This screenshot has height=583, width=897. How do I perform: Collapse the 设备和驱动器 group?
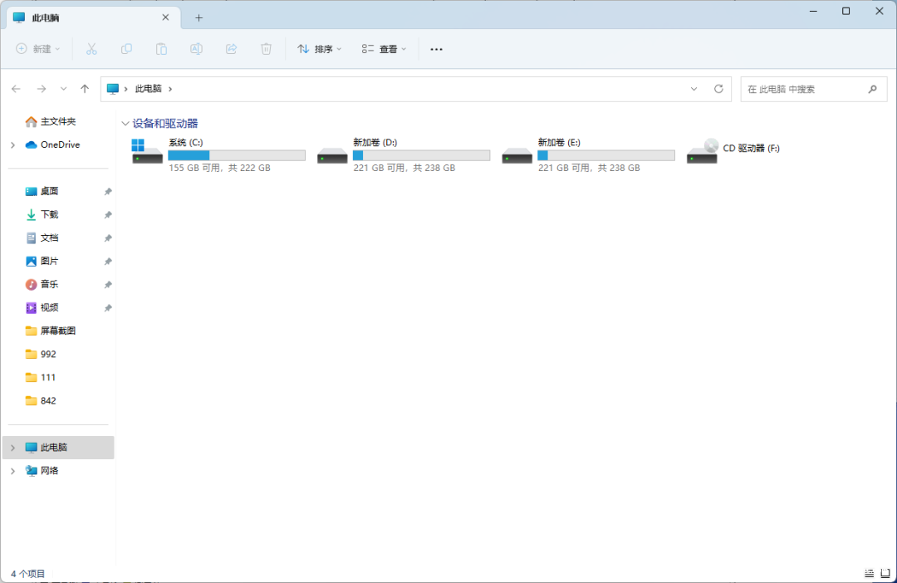[x=125, y=124]
